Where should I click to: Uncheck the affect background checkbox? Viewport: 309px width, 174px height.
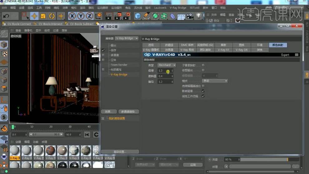[x=203, y=91]
